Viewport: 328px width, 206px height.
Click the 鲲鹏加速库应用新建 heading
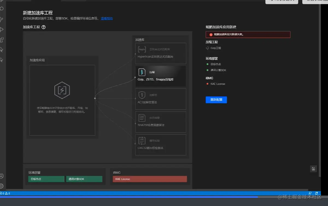pos(221,27)
